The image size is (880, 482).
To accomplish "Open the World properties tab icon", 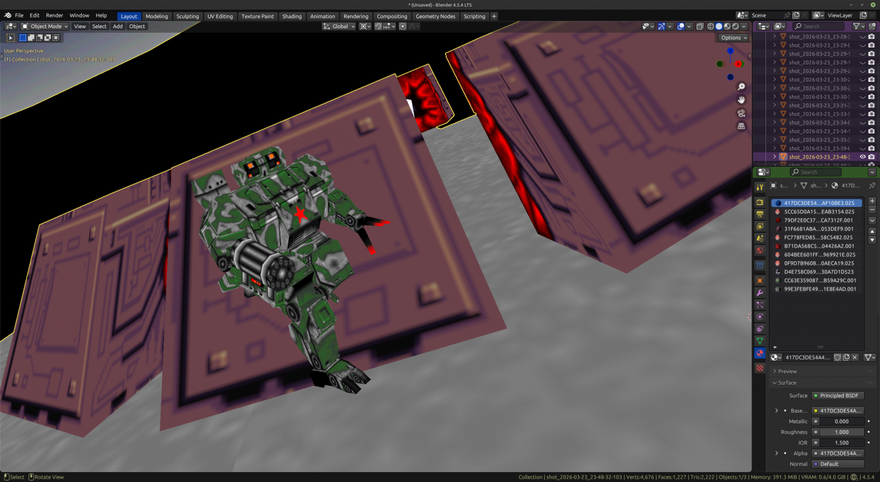I will pos(760,250).
